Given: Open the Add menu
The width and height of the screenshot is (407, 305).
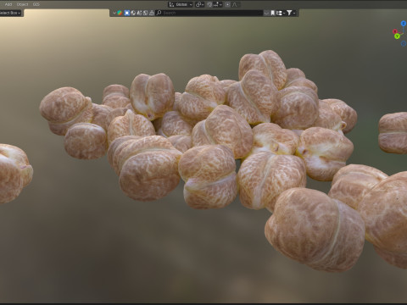Looking at the screenshot, I should 8,4.
